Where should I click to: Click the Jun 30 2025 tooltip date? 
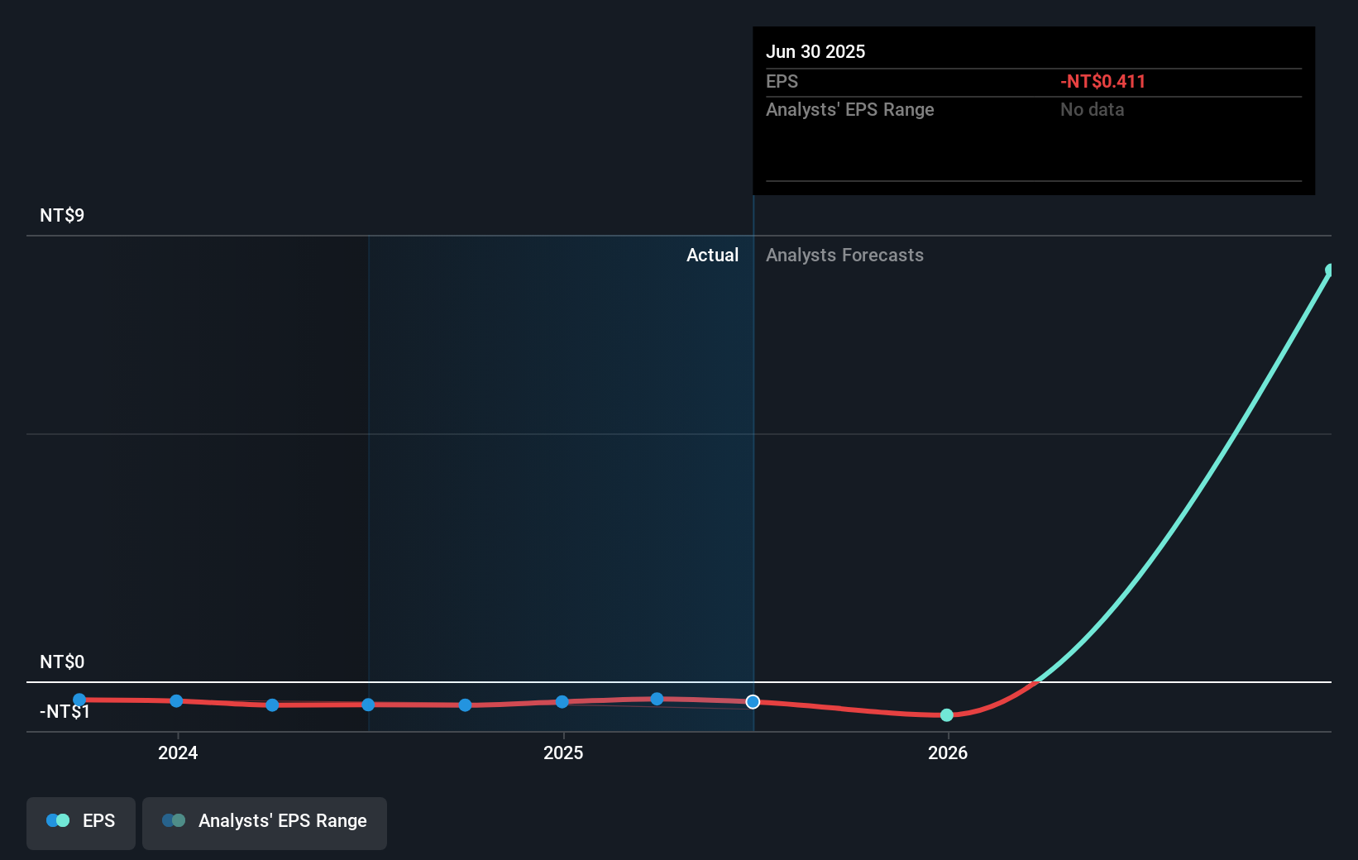point(815,51)
